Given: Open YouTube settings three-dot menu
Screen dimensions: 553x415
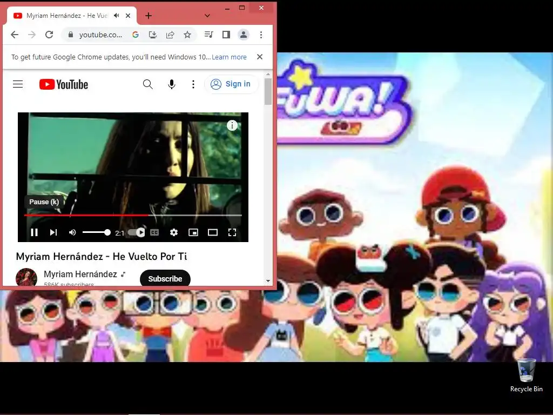Looking at the screenshot, I should pyautogui.click(x=193, y=84).
